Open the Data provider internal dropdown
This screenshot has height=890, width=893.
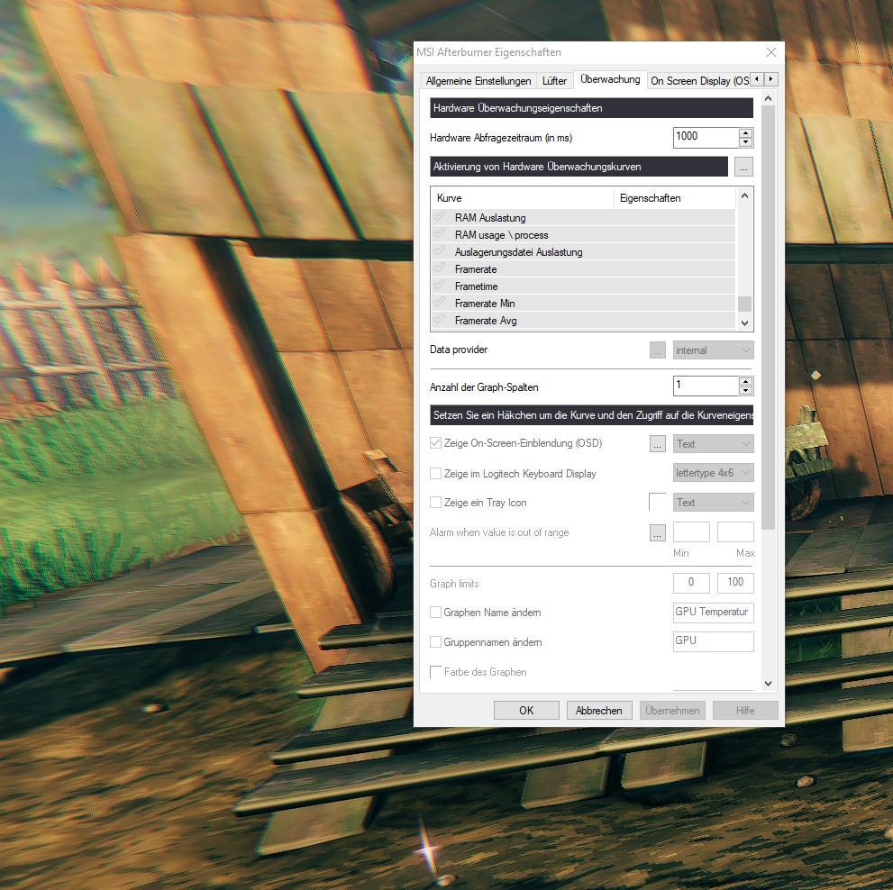(713, 350)
